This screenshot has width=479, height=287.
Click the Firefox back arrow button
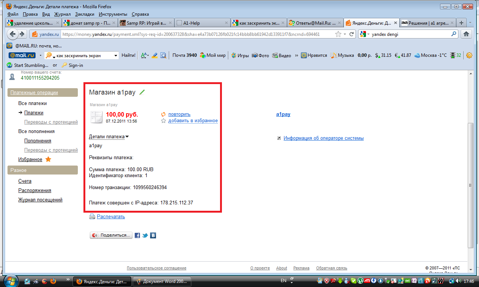coord(13,34)
